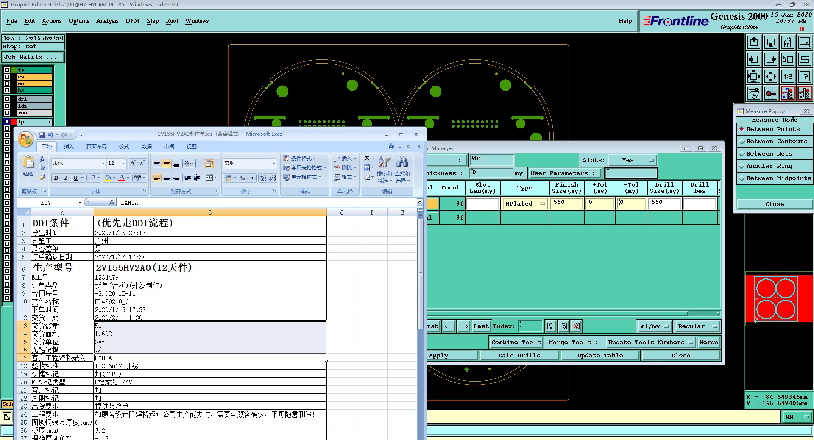This screenshot has height=440, width=814.
Task: Click red X icon beside Index field
Action: (x=576, y=326)
